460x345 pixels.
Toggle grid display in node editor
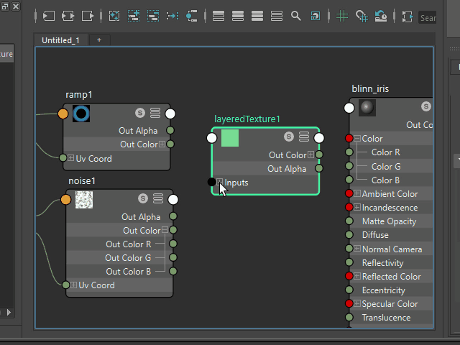tap(342, 15)
